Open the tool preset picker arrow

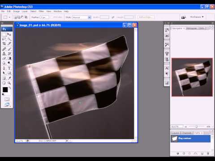(10, 17)
